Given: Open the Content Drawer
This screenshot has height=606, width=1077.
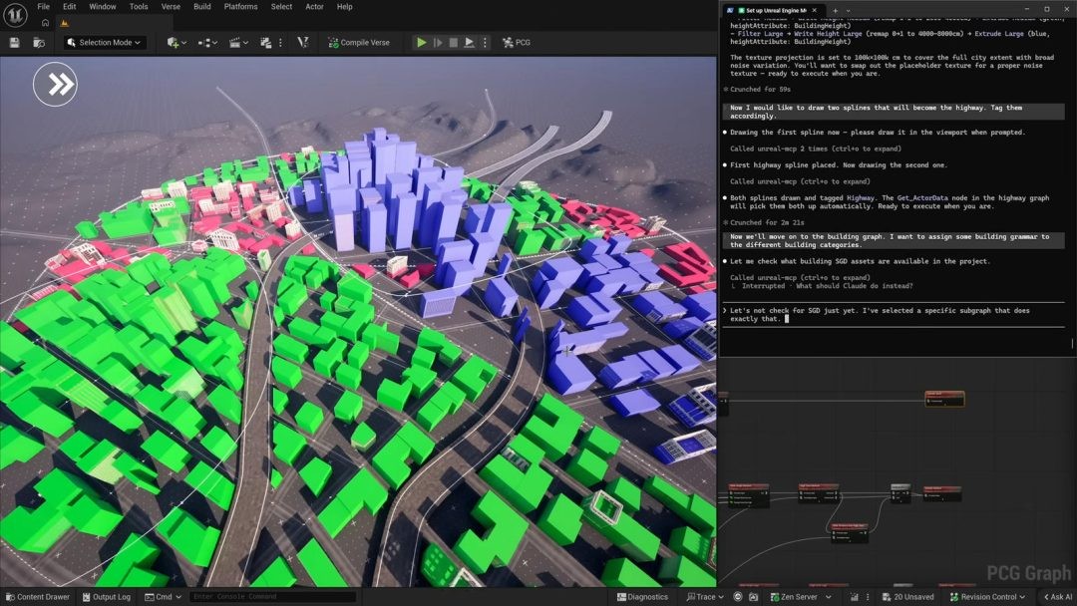Looking at the screenshot, I should pos(37,597).
